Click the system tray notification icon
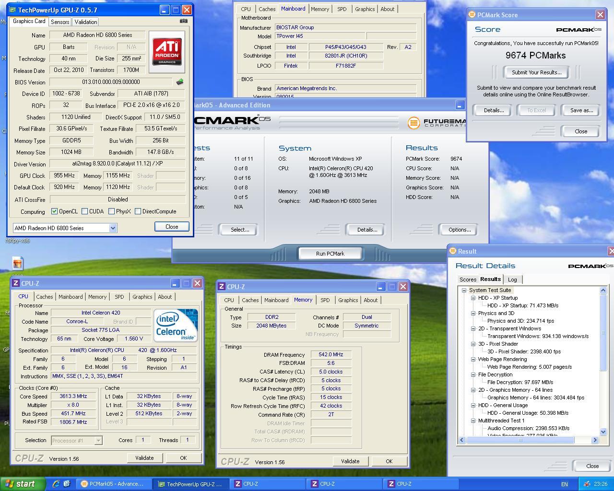614x491 pixels. [587, 484]
